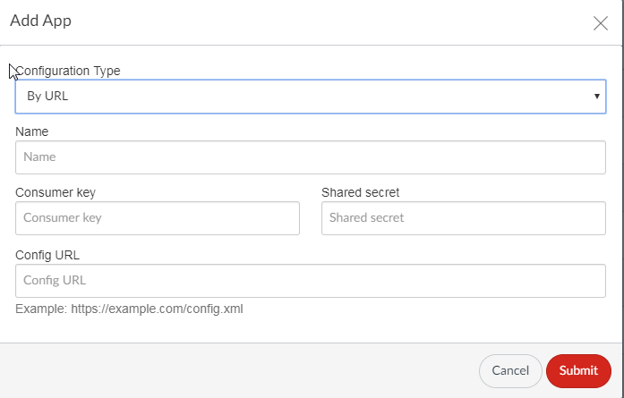
Task: Open the Configuration Type By URL select
Action: (x=310, y=96)
